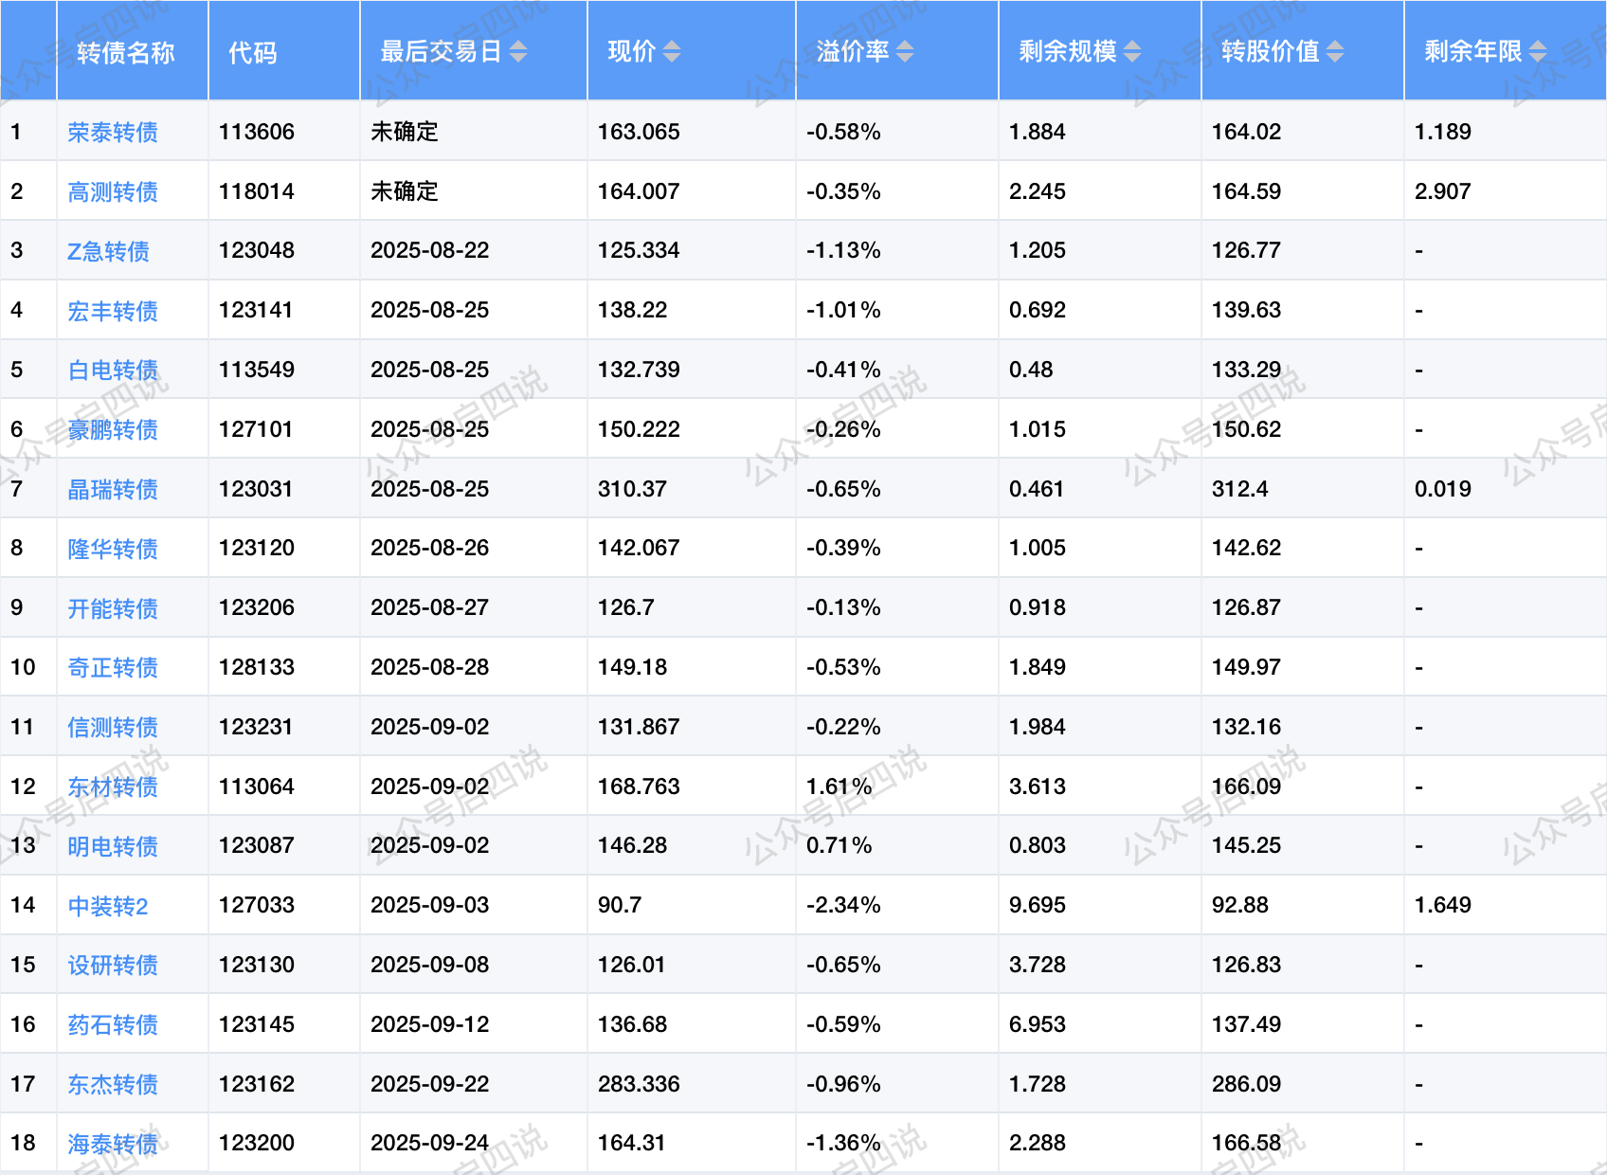Open the 荣泰转债 bond link

[x=113, y=132]
